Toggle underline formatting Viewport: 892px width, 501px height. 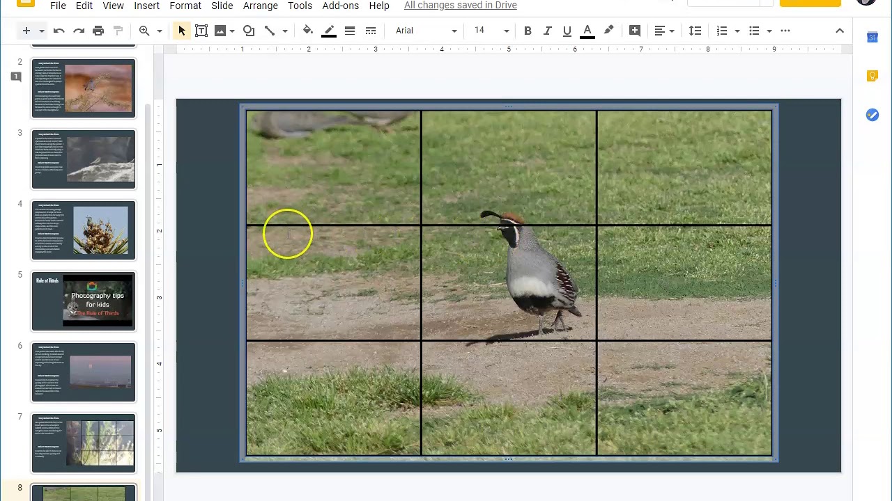point(567,31)
